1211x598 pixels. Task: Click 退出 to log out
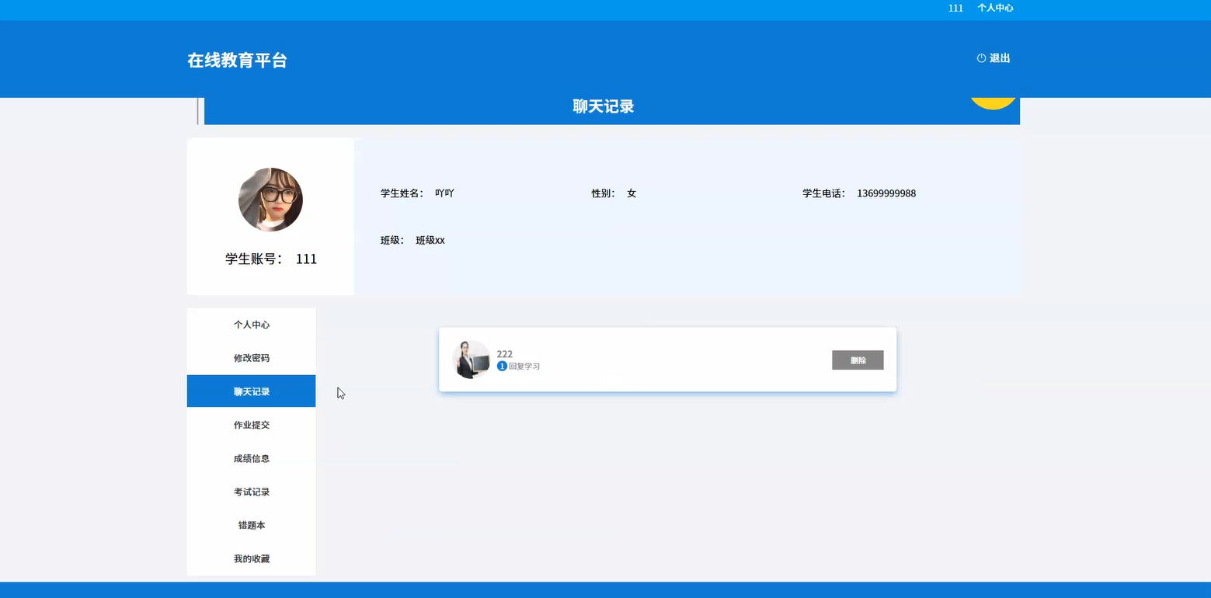[999, 57]
